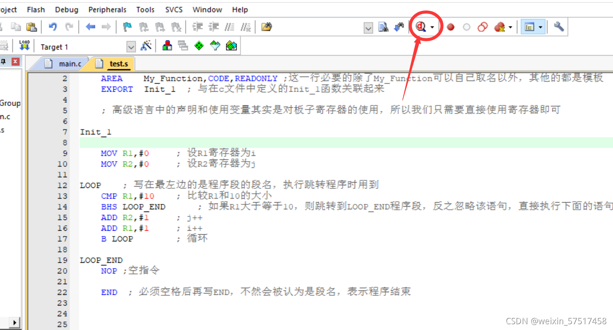Open the Target 1 dropdown arrow

[x=131, y=47]
